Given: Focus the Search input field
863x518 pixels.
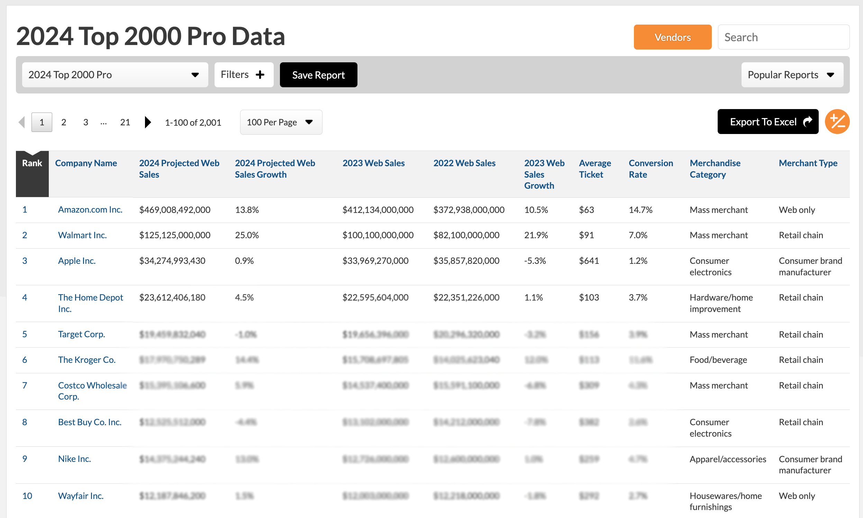Looking at the screenshot, I should 783,37.
